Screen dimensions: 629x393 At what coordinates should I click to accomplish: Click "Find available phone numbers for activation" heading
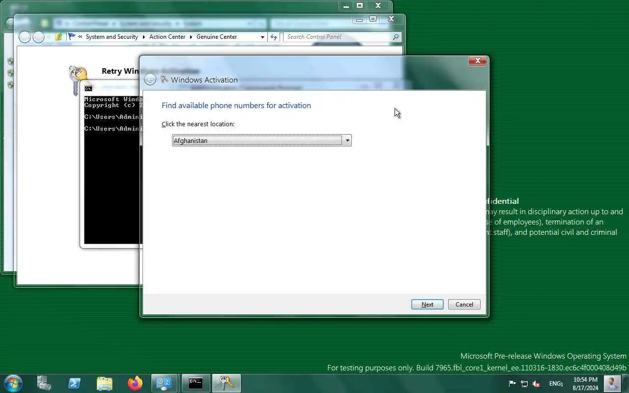click(x=236, y=105)
